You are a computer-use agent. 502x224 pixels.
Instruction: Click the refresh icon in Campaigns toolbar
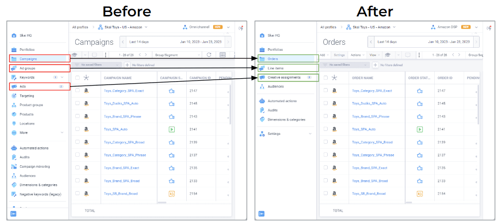tap(209, 55)
